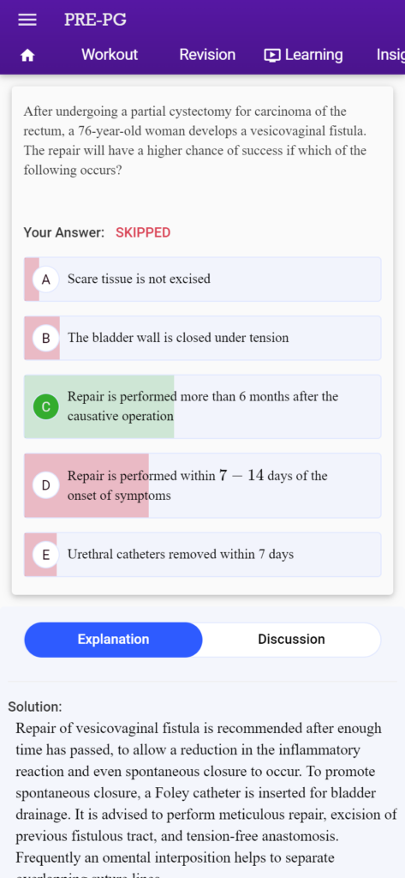
Task: Select option D circle badge
Action: pos(46,485)
